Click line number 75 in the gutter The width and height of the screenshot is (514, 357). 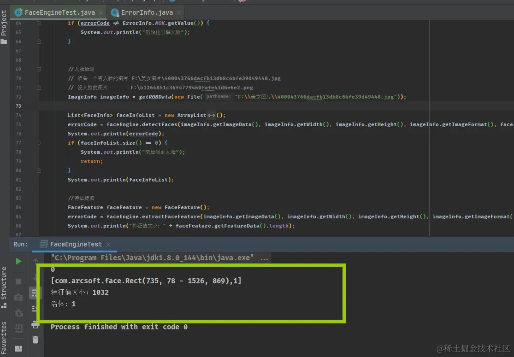(18, 124)
